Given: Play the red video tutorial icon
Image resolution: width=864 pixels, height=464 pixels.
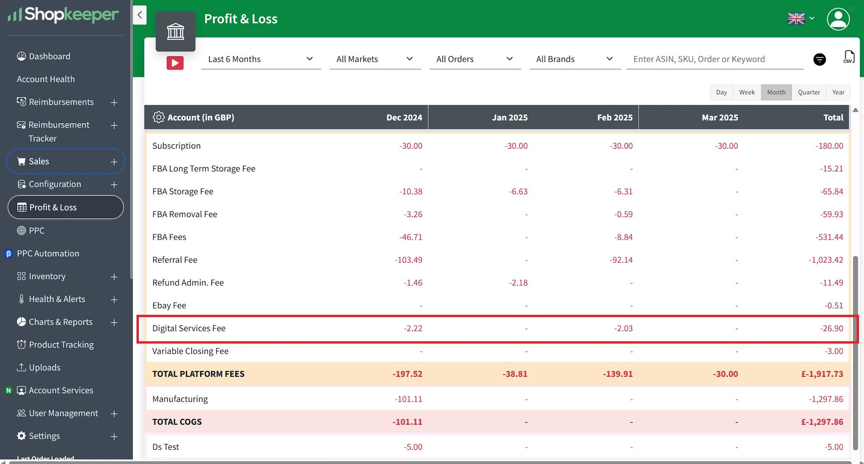Looking at the screenshot, I should [175, 63].
